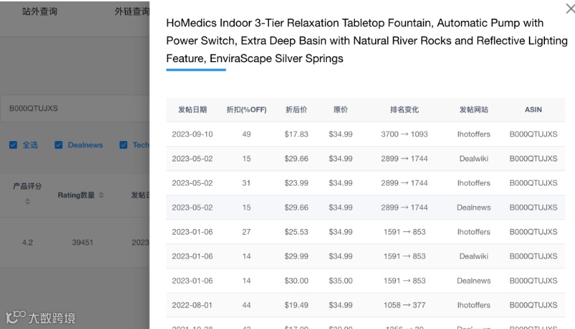The width and height of the screenshot is (575, 329).
Task: Click rank change 1591 → 853 in $25.53 row
Action: pos(405,232)
